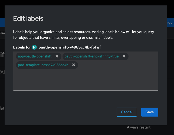Click the empty area of labels input field
The image size is (174, 135).
click(86, 79)
